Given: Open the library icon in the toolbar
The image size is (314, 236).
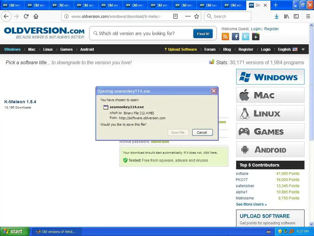Looking at the screenshot, I should point(286,16).
